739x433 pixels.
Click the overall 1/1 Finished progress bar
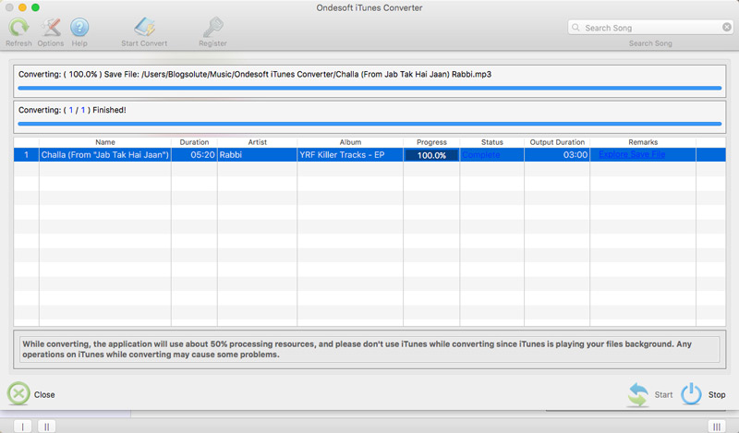(369, 124)
